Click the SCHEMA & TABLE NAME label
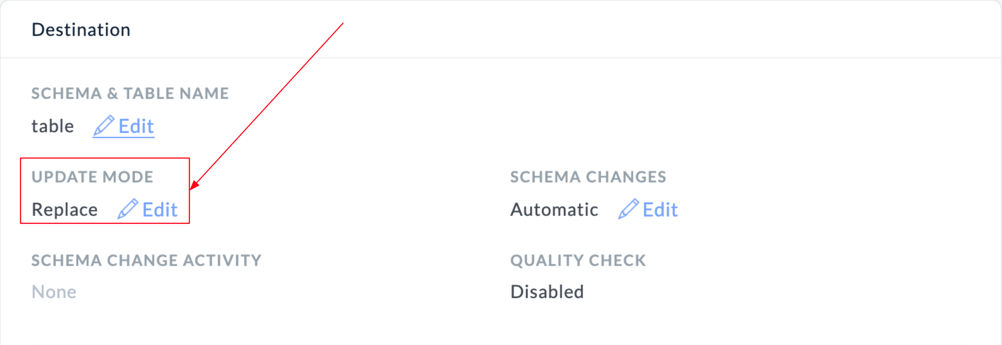The image size is (1002, 345). (130, 93)
